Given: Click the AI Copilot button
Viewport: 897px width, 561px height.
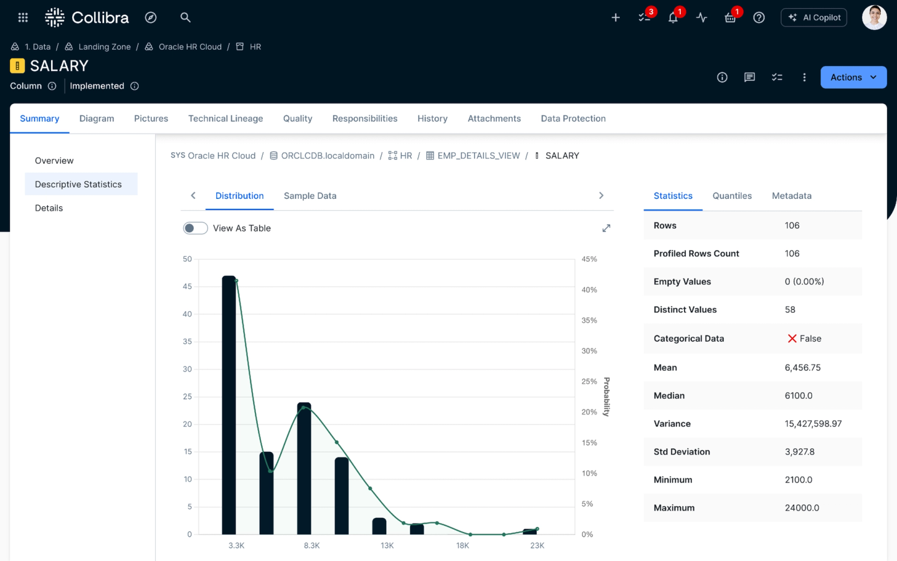Looking at the screenshot, I should 814,17.
